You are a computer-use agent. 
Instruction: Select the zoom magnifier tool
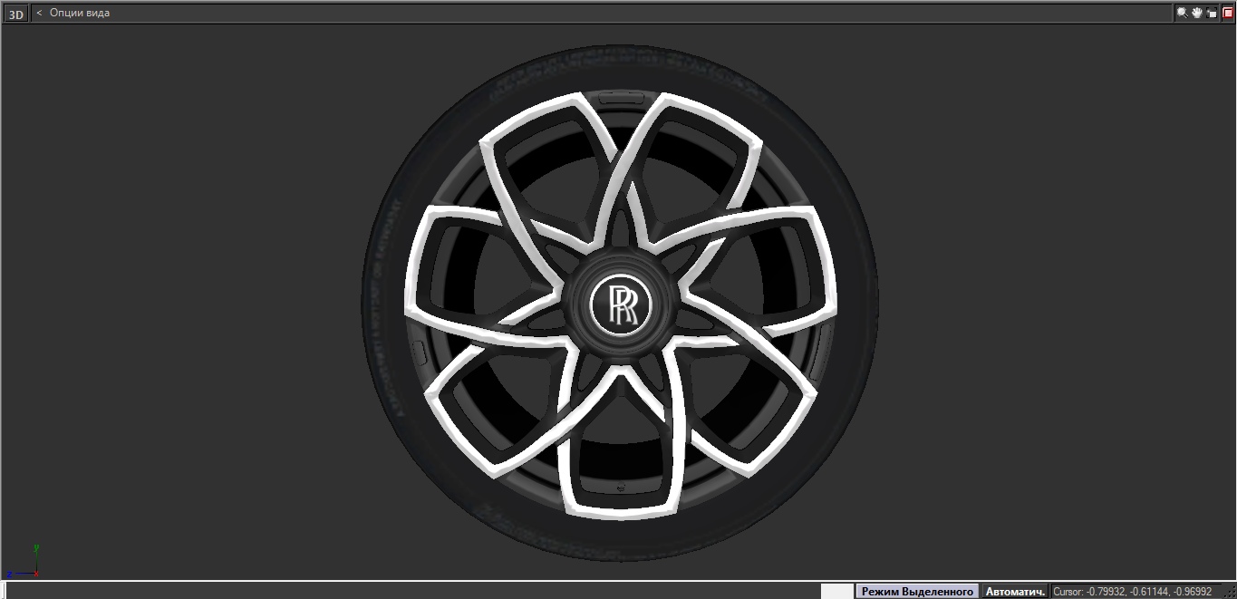pyautogui.click(x=1182, y=13)
